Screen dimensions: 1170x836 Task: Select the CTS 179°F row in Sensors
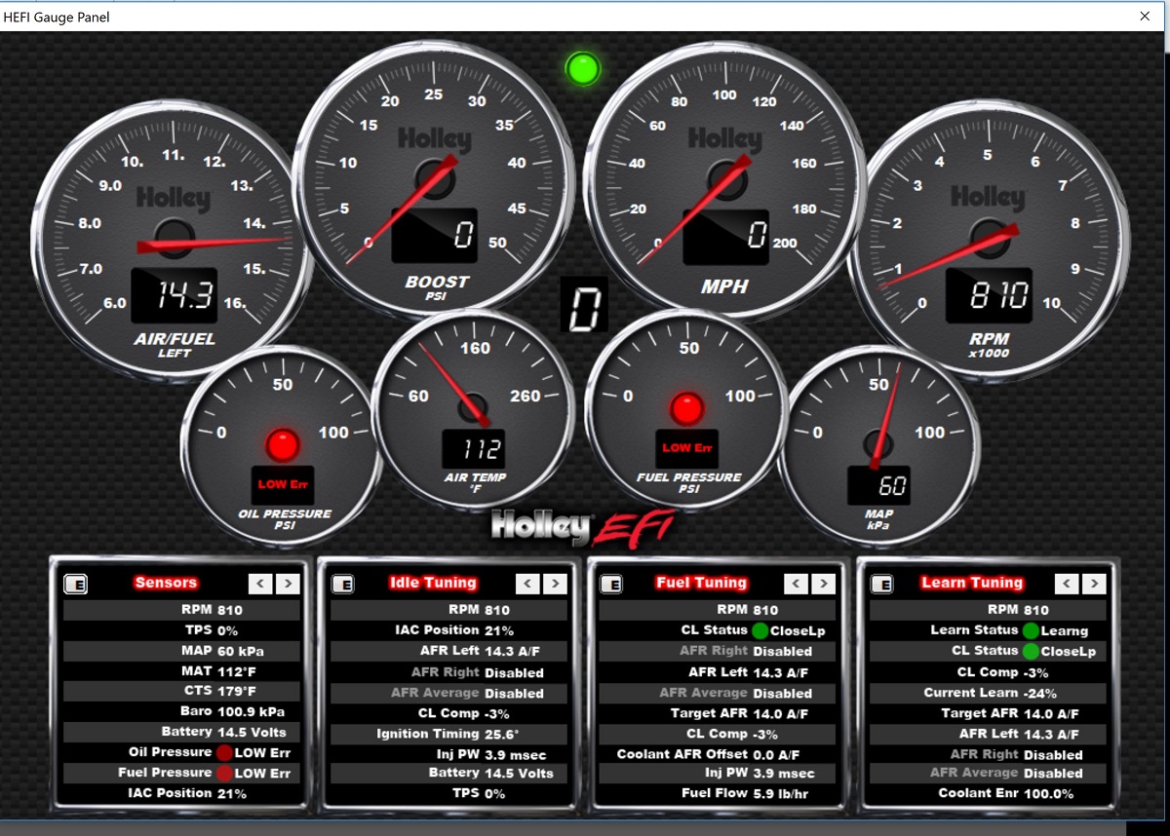pos(182,692)
